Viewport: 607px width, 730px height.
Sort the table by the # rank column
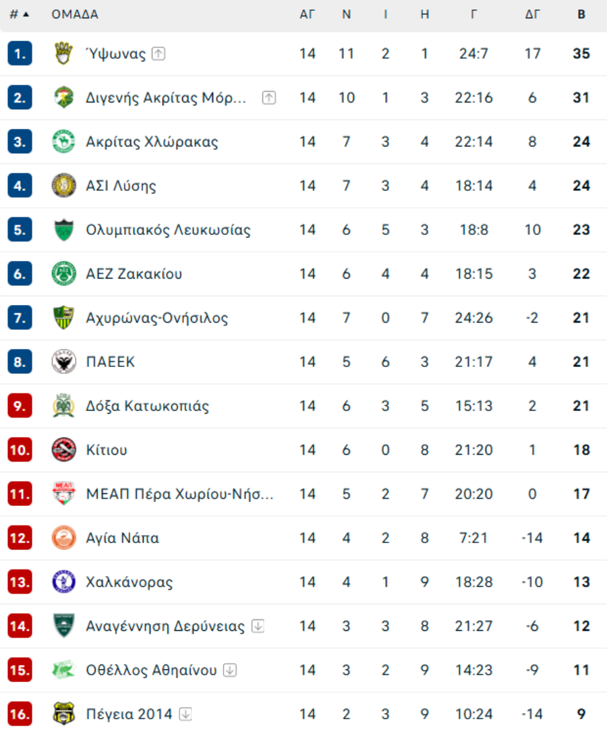pyautogui.click(x=19, y=14)
